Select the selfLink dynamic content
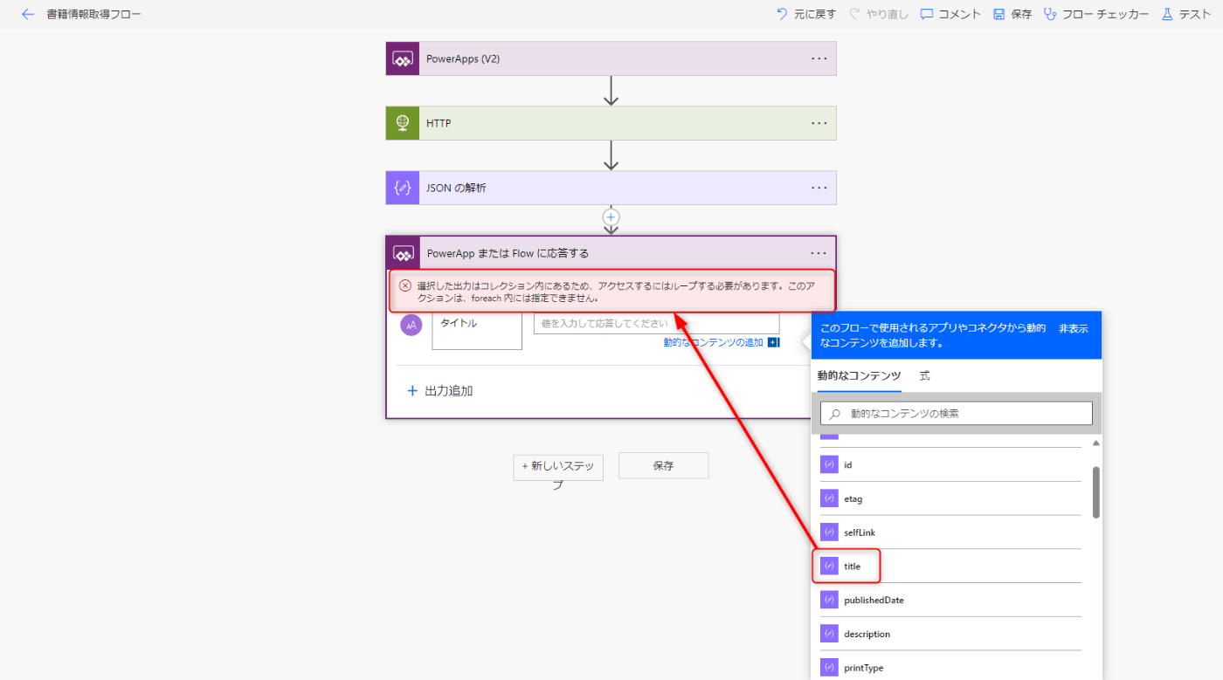Viewport: 1223px width, 680px height. pyautogui.click(x=950, y=532)
